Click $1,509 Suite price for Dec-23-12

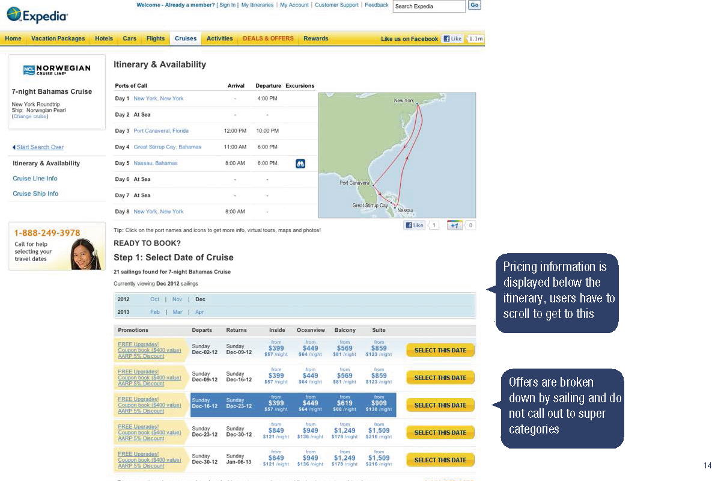click(379, 430)
